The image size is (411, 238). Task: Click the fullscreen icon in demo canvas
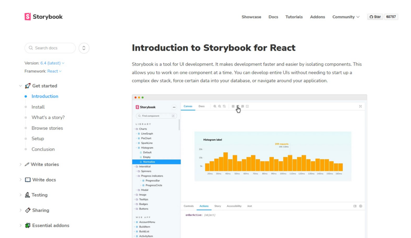pos(360,106)
